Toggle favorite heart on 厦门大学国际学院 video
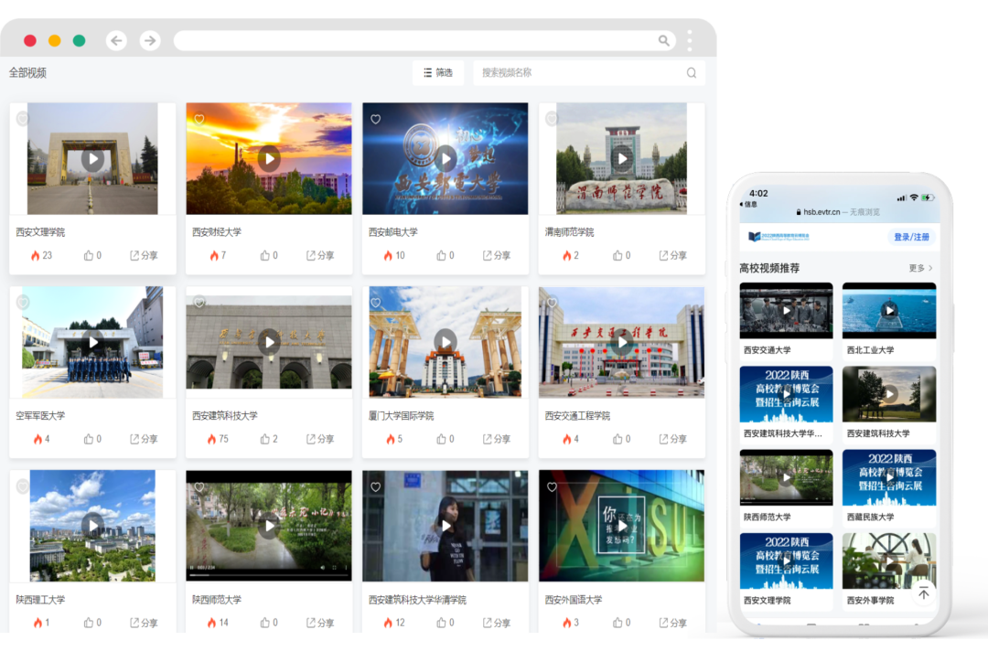Image resolution: width=988 pixels, height=651 pixels. 375,303
